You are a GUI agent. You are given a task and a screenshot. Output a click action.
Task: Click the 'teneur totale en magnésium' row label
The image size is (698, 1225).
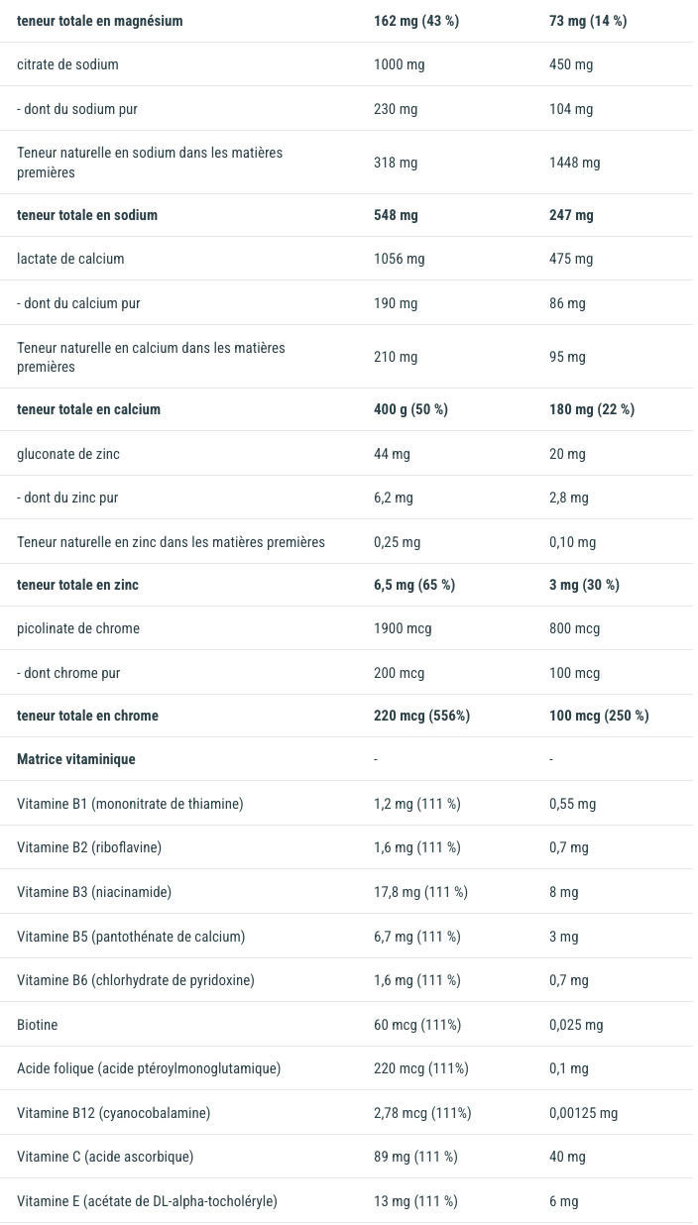[100, 21]
